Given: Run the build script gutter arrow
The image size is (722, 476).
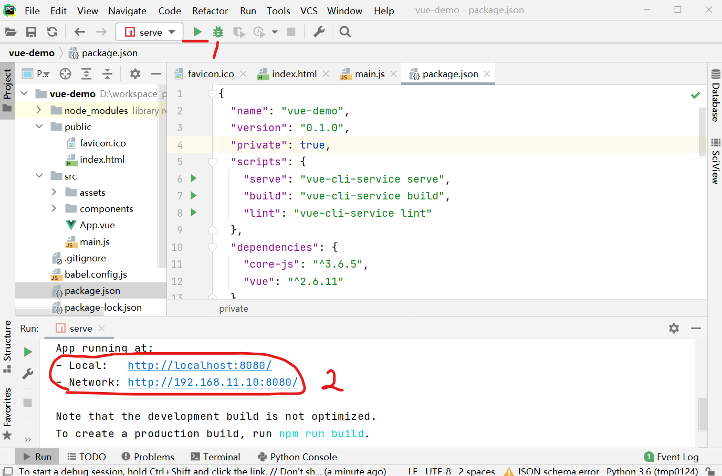Looking at the screenshot, I should point(194,195).
